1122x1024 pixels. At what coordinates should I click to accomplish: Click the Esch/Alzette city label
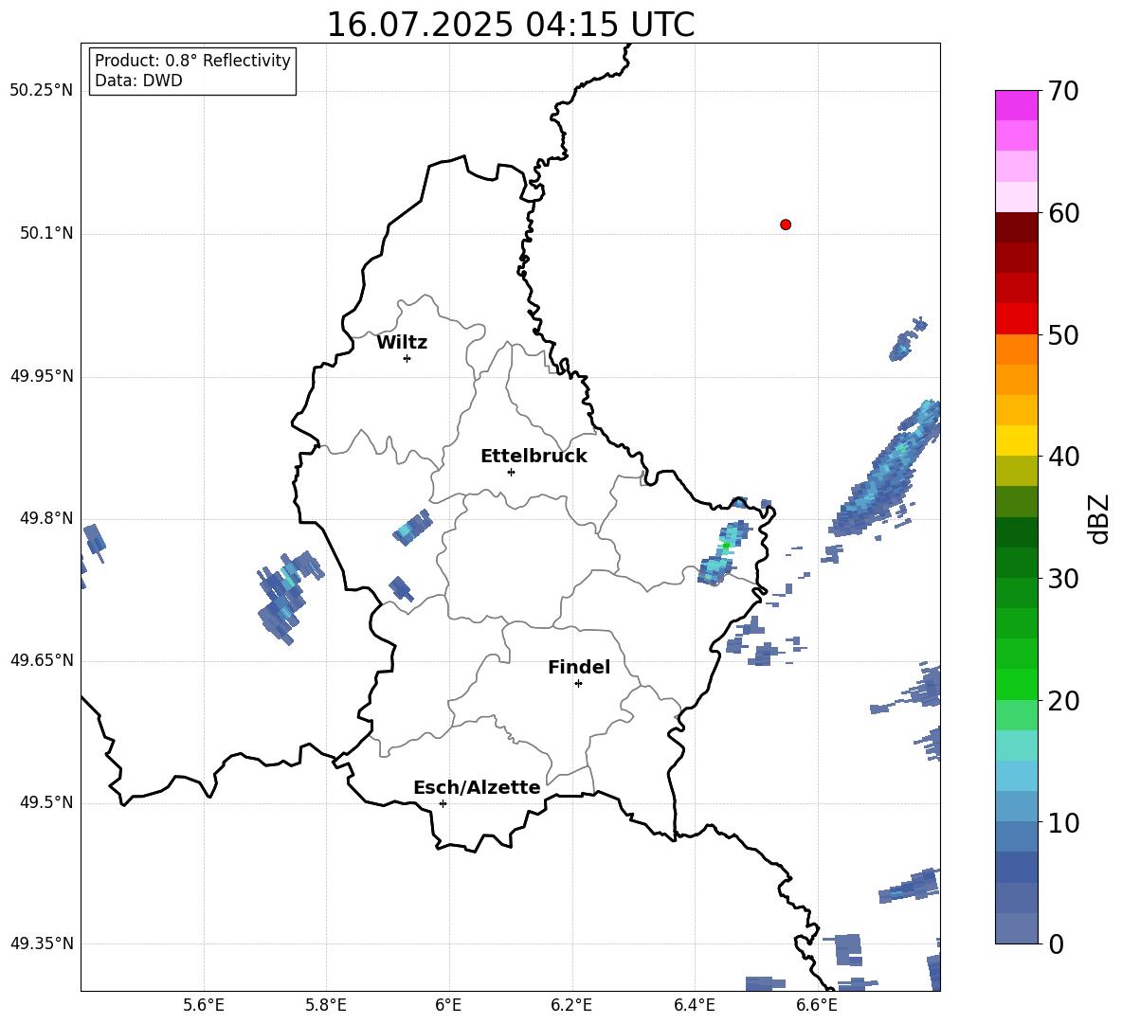[477, 787]
